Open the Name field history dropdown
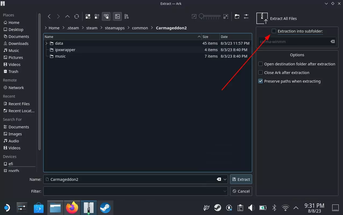The width and height of the screenshot is (343, 215). (x=225, y=179)
